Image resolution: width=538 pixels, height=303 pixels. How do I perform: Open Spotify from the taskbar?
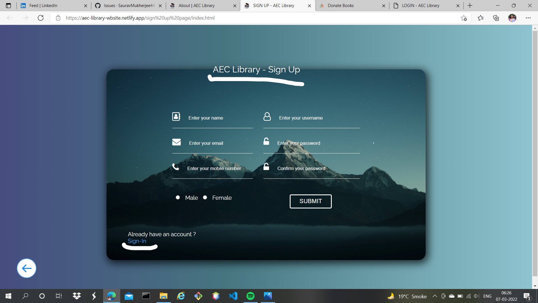coord(250,296)
